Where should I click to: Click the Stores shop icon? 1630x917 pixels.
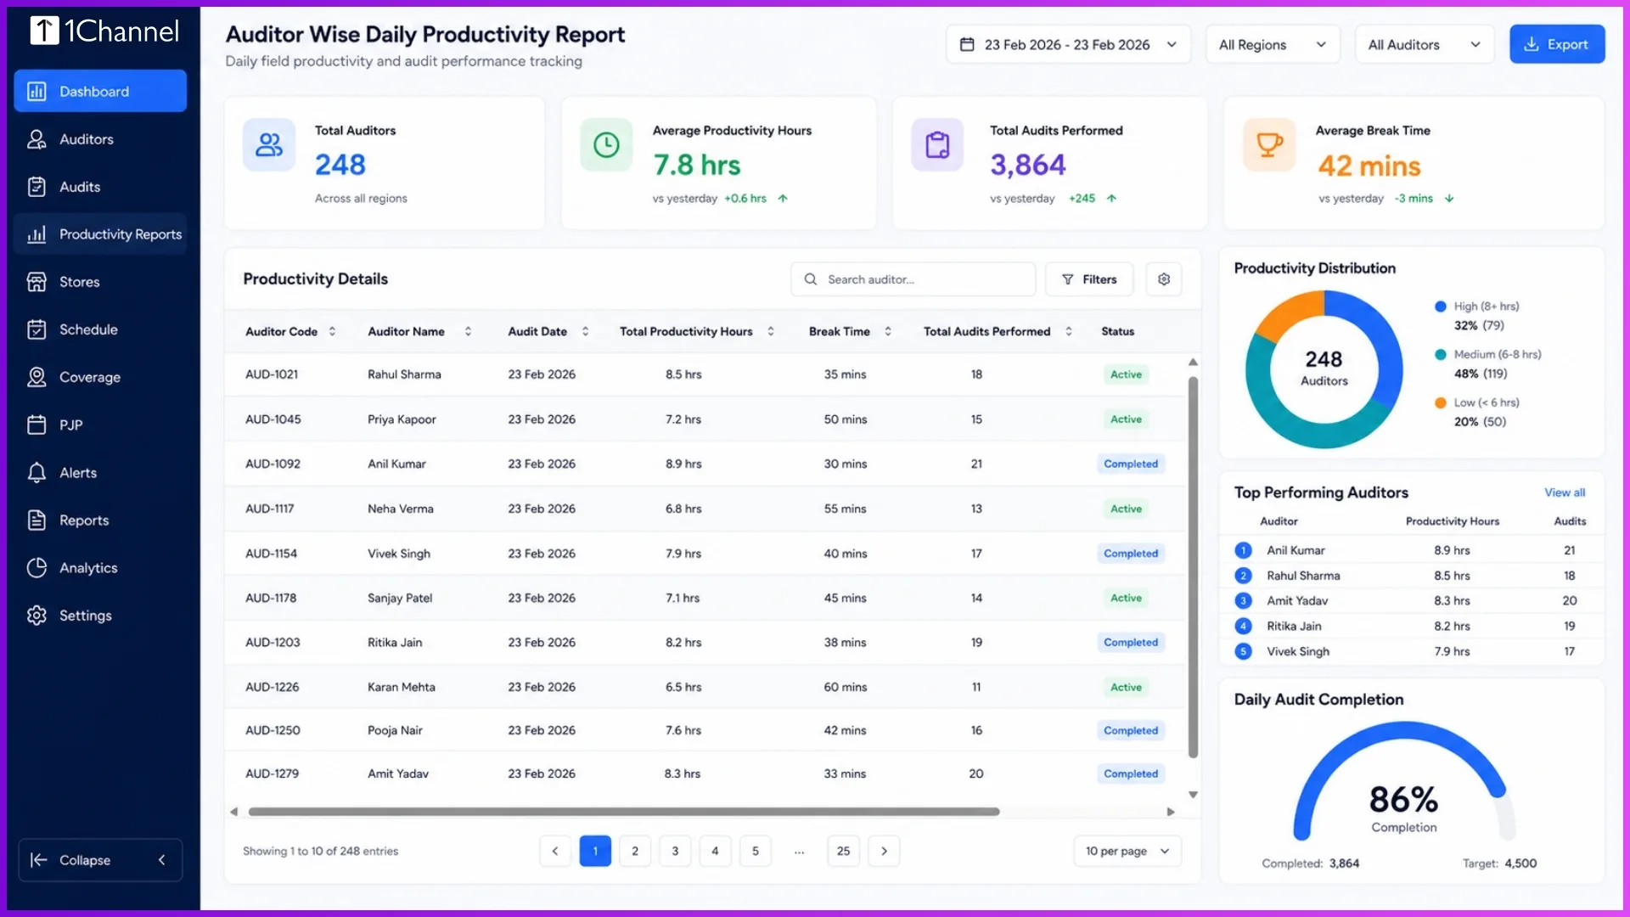37,282
